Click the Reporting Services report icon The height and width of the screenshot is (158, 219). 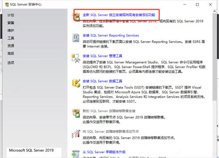[x=76, y=38]
